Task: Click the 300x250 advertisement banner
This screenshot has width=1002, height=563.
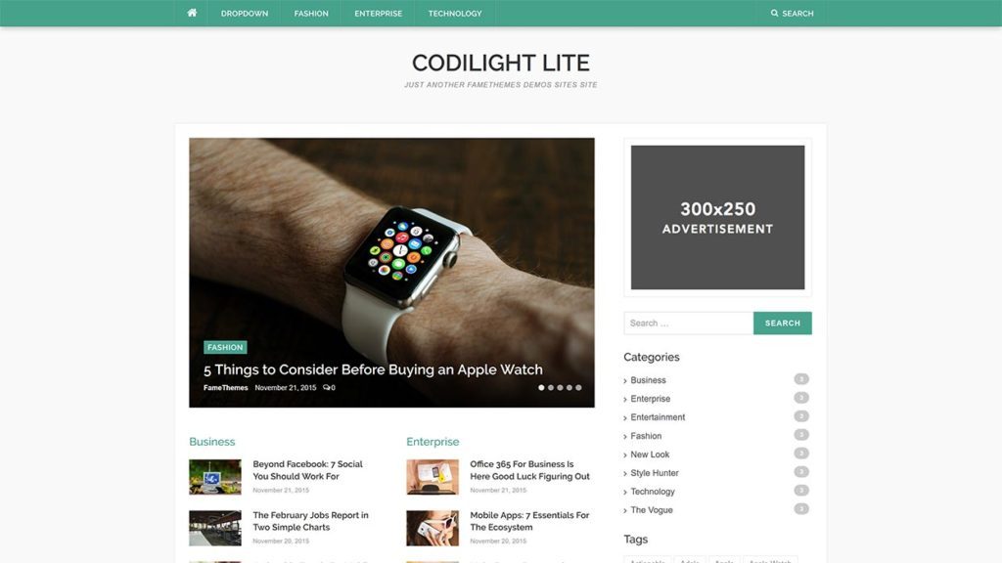Action: pos(717,217)
